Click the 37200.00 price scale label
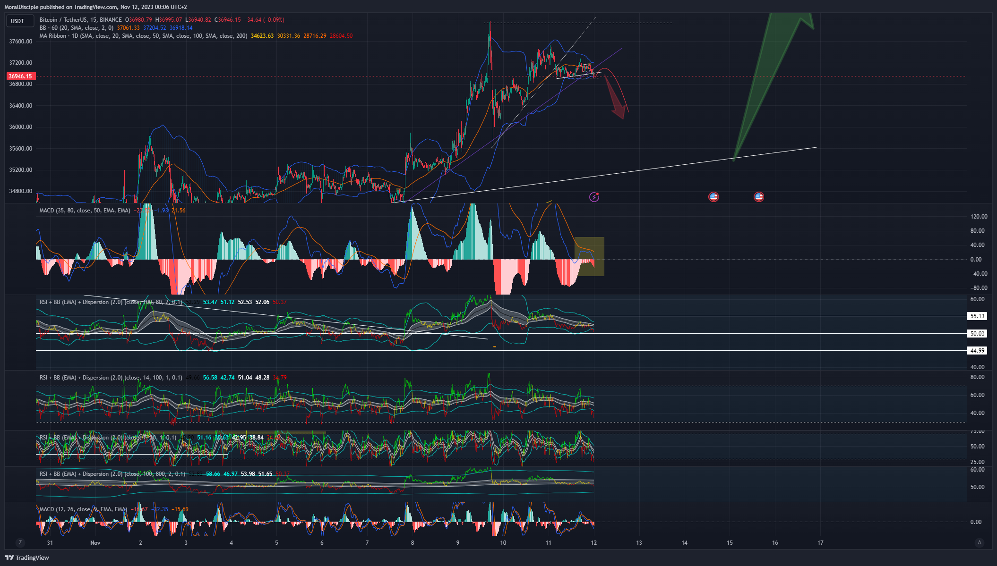Screen dimensions: 997x566 21,63
